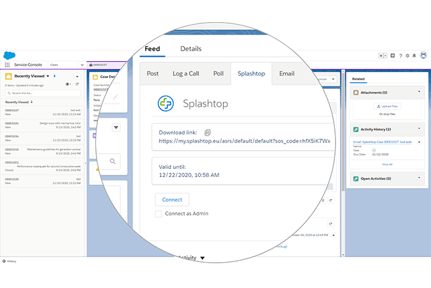Expand the Attachments actions dropdown
The height and width of the screenshot is (288, 431).
click(419, 92)
